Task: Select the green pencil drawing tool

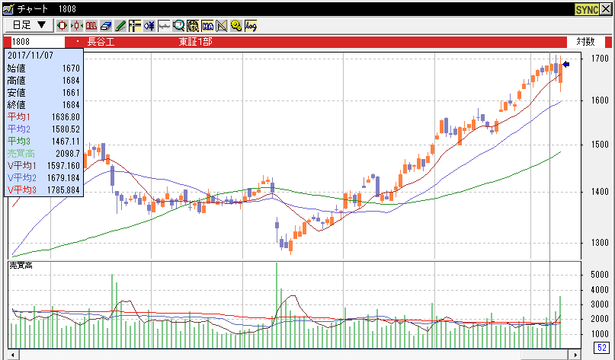Action: (x=120, y=25)
